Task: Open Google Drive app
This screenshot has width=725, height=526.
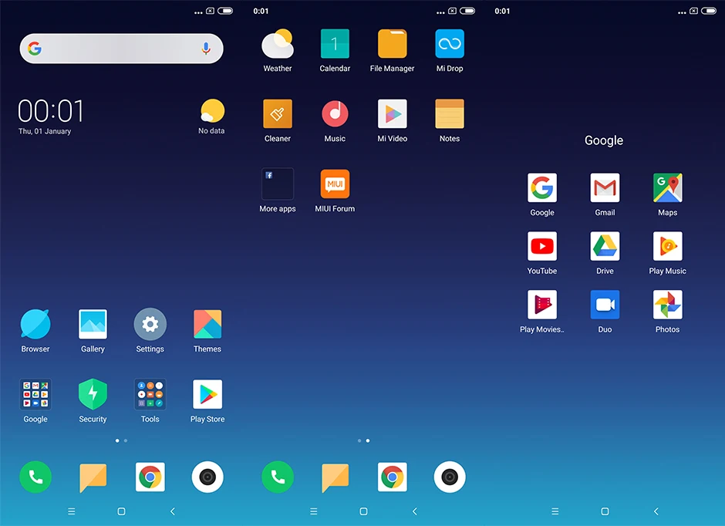Action: [605, 246]
